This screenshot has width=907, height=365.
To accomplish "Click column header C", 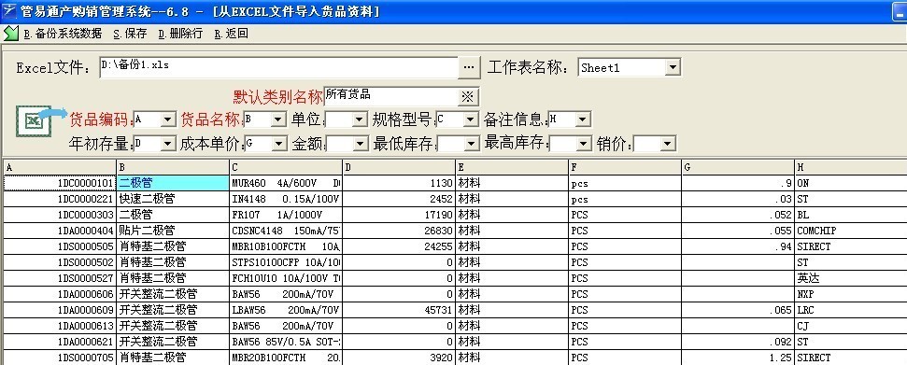I will tap(286, 168).
